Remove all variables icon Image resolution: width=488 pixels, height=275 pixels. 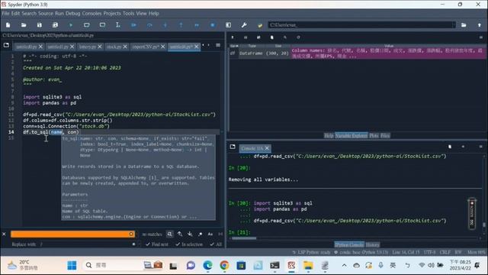coord(272,37)
